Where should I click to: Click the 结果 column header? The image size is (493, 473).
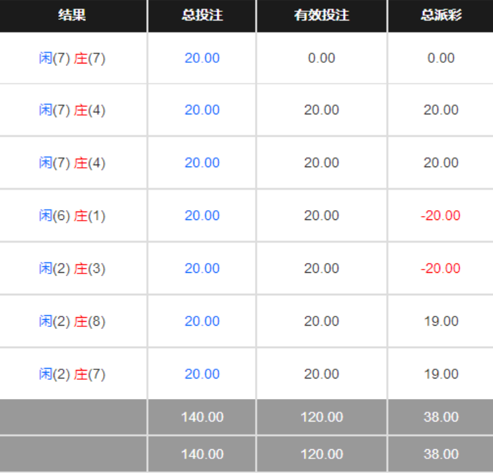[72, 15]
